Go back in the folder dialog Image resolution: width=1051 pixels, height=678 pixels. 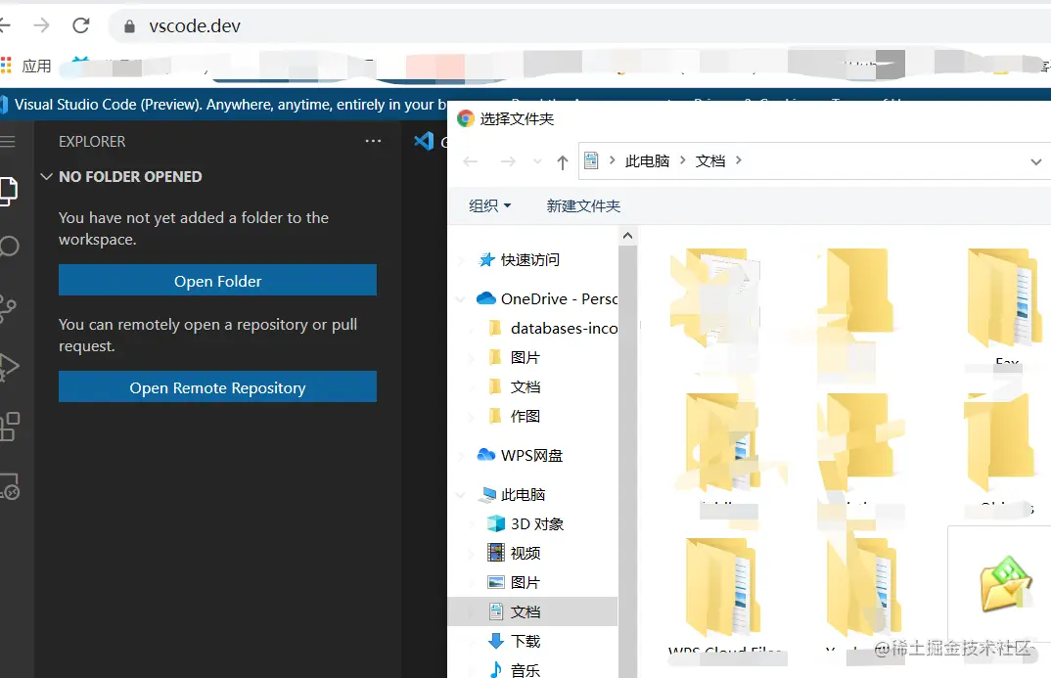[471, 161]
